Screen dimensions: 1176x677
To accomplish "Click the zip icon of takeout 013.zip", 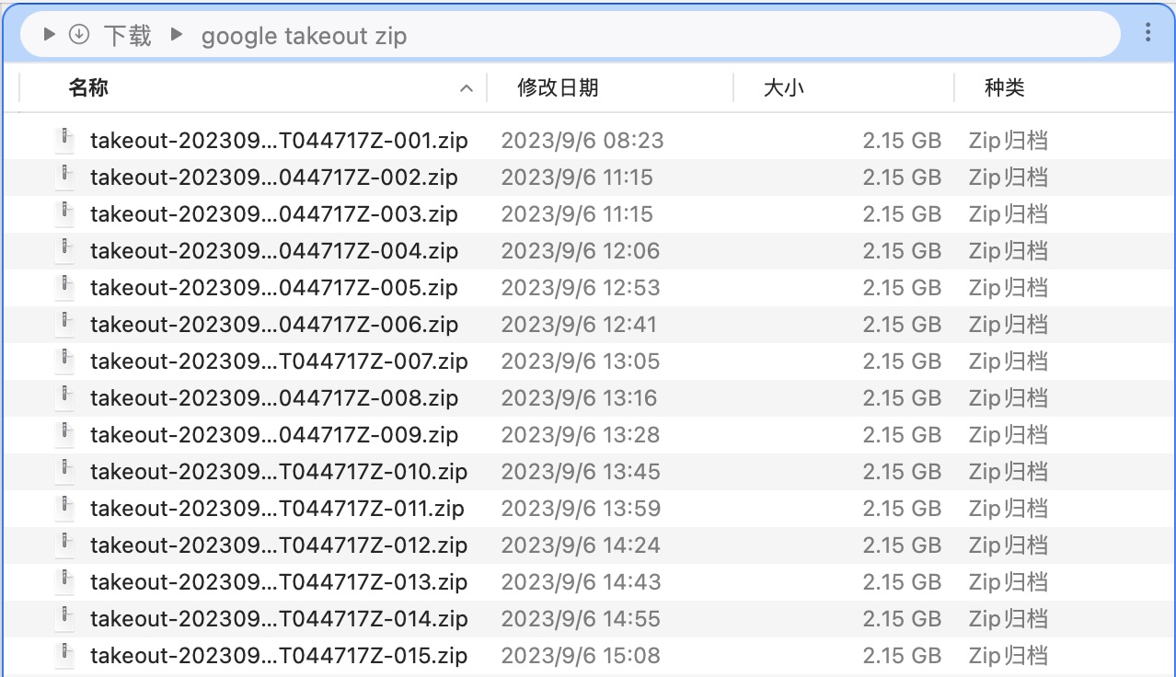I will point(64,580).
